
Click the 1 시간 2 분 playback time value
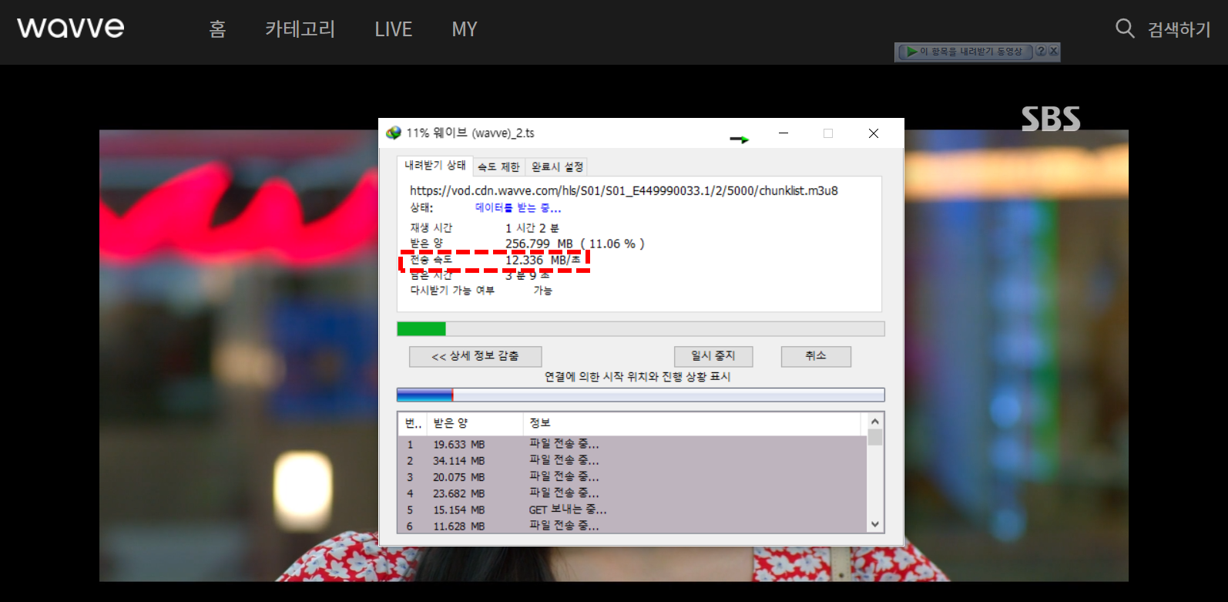532,228
